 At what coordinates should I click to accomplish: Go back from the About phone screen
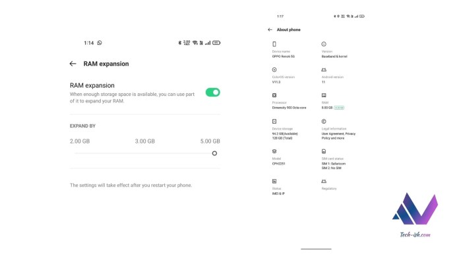pyautogui.click(x=270, y=30)
